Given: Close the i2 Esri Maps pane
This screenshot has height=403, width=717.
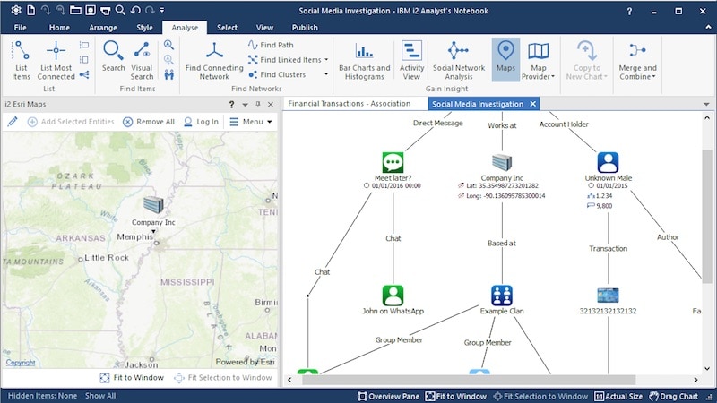Looking at the screenshot, I should (271, 104).
